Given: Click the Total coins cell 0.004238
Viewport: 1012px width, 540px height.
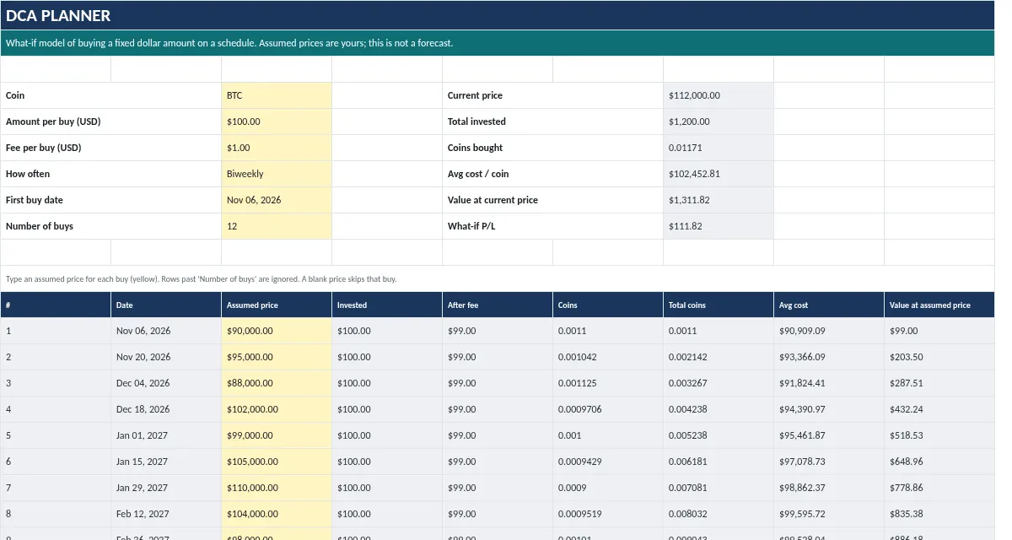Looking at the screenshot, I should pos(719,409).
